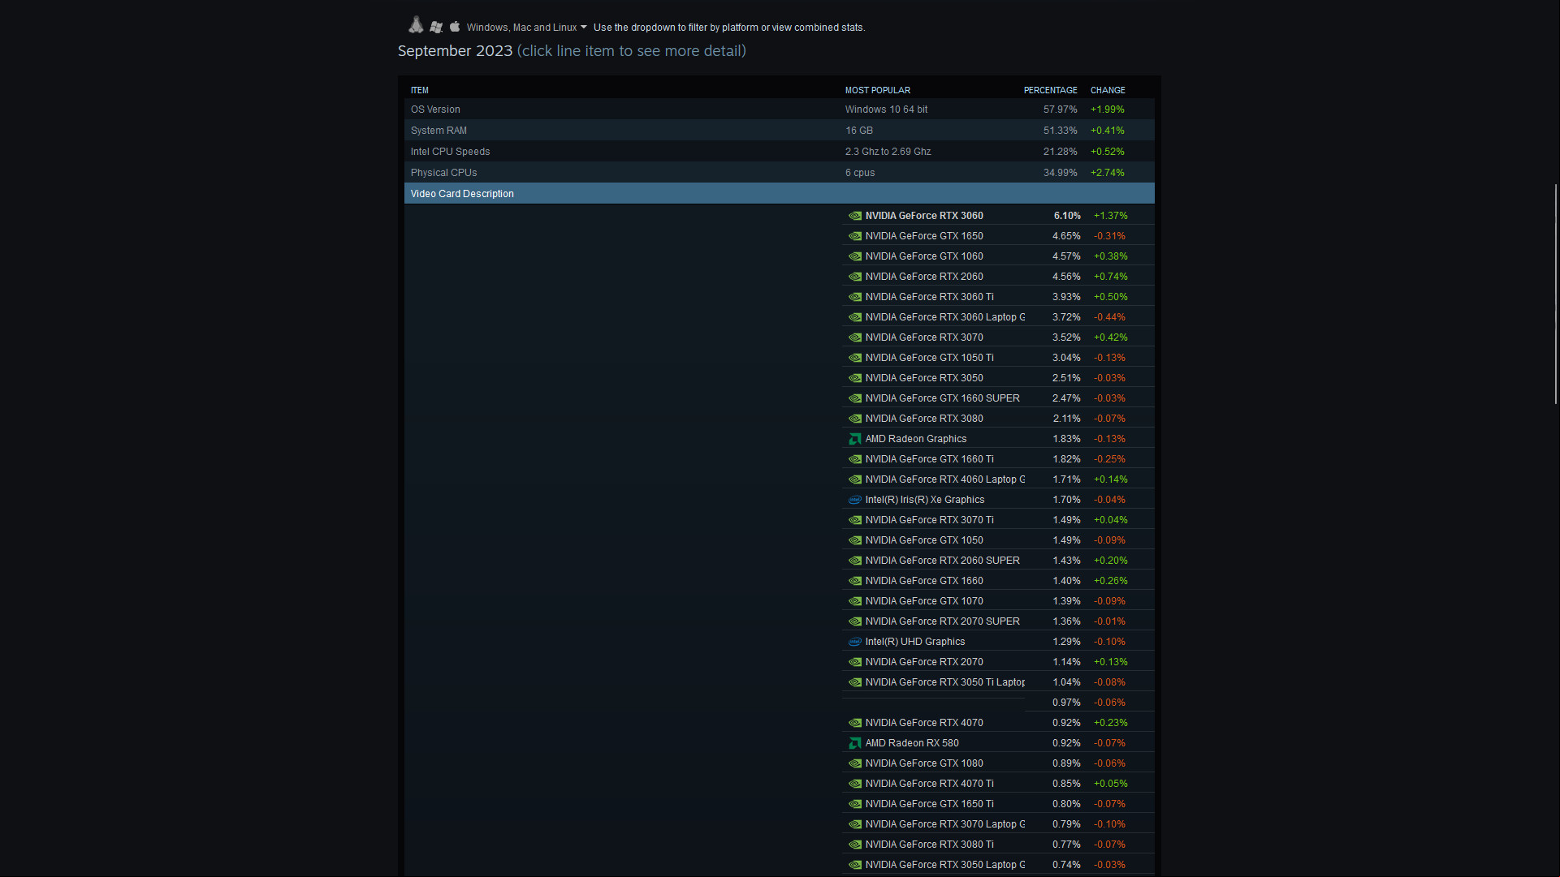Click the NVIDIA icon beside GTX 1660 Ti
Screen dimensions: 1560x877
[854, 459]
